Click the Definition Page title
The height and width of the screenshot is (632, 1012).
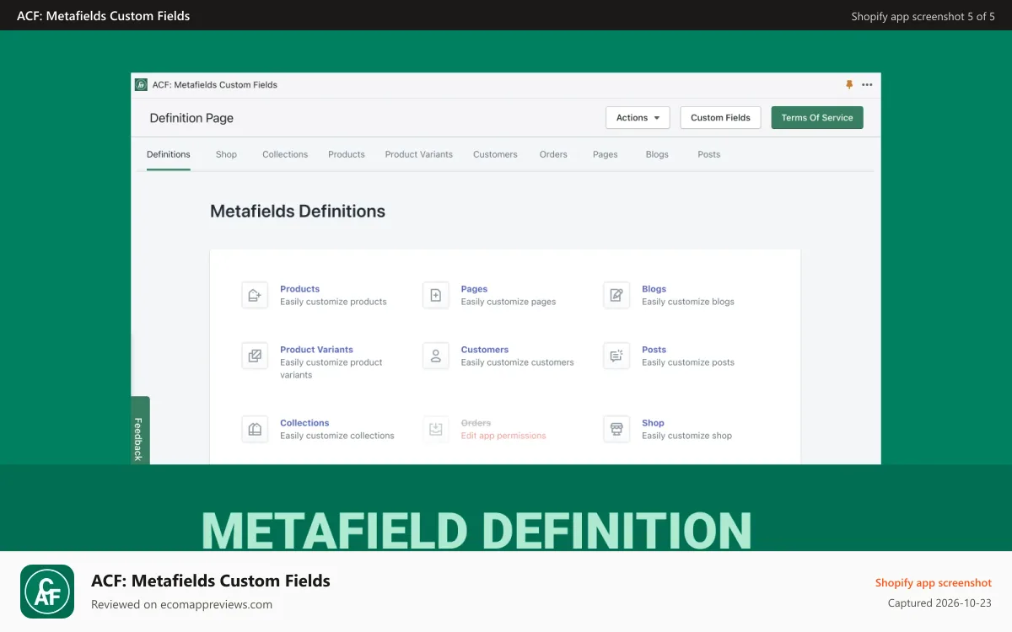point(191,118)
